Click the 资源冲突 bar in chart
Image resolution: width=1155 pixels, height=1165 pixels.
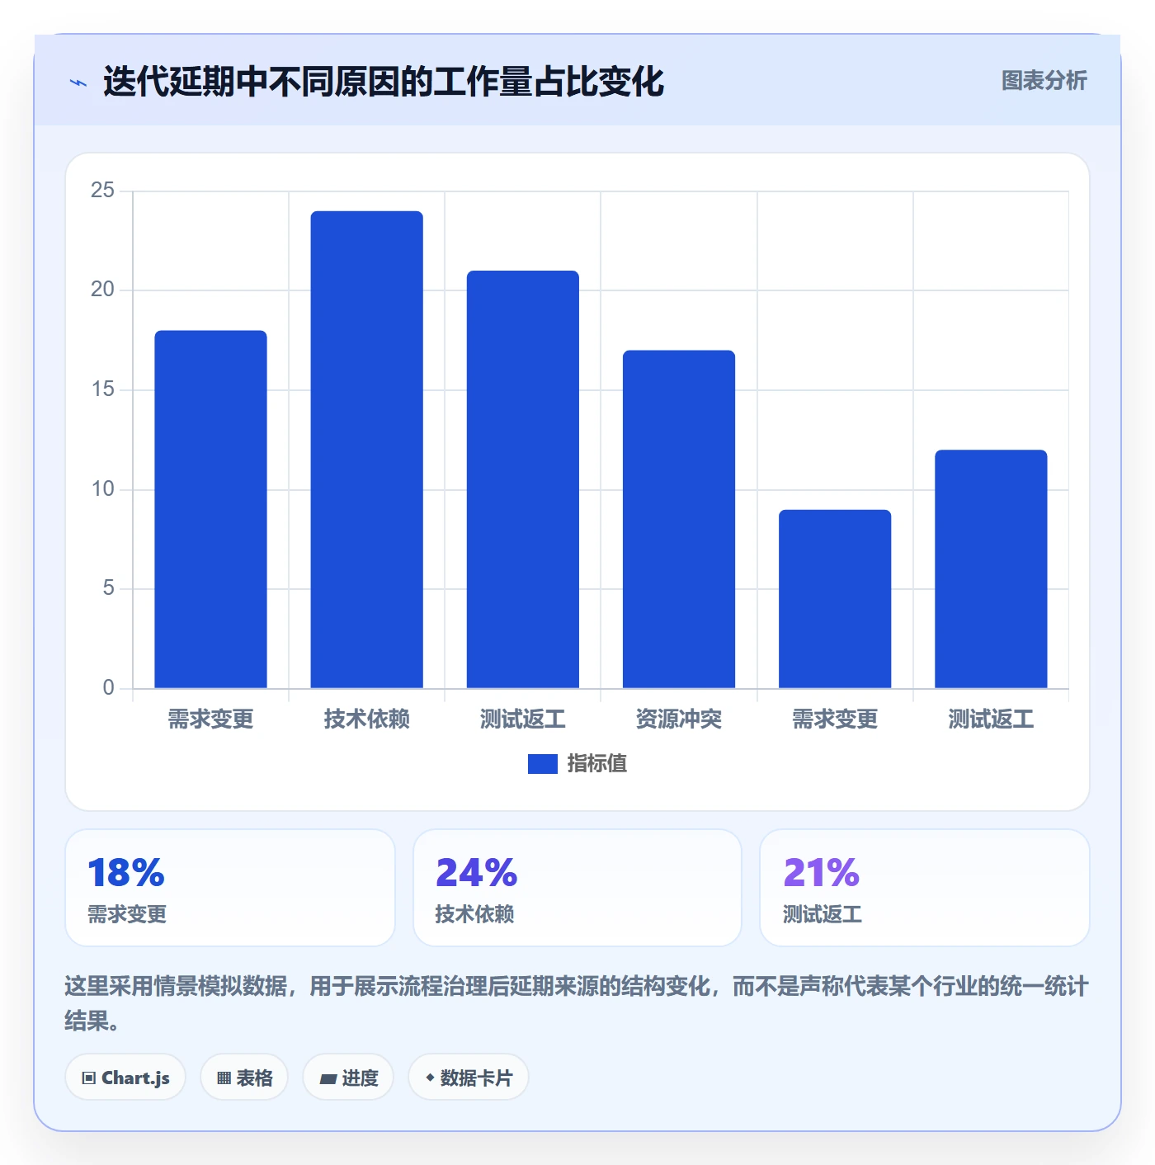[x=679, y=519]
